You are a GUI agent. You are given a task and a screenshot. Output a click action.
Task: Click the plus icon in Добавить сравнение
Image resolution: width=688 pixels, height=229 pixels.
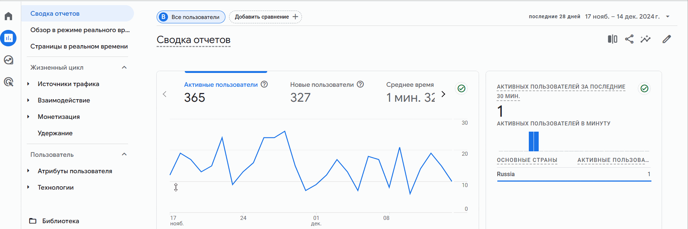[x=295, y=17]
